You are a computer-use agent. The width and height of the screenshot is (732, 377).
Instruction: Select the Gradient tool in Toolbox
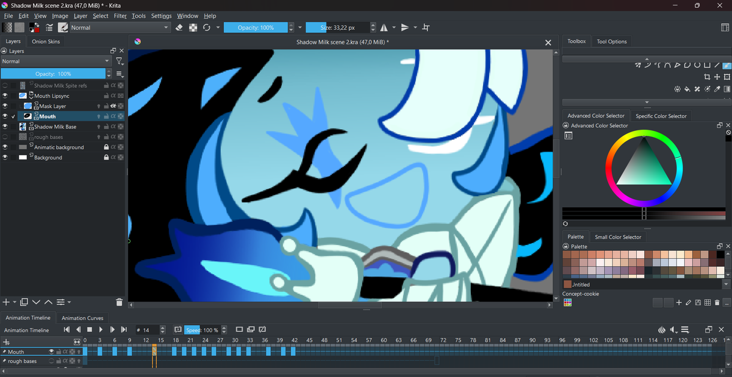click(x=727, y=89)
